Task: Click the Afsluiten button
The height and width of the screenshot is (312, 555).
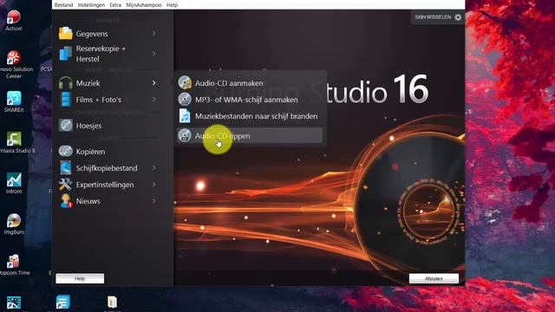Action: tap(434, 278)
